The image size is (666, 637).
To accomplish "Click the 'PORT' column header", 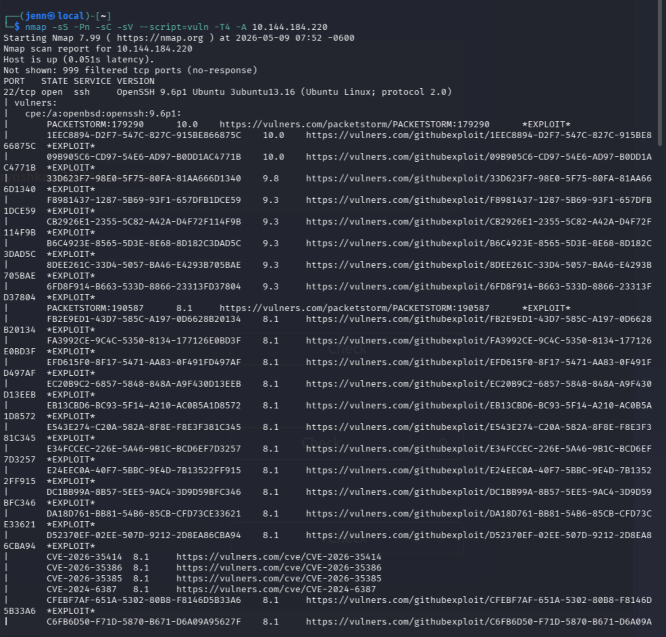I will [x=14, y=81].
